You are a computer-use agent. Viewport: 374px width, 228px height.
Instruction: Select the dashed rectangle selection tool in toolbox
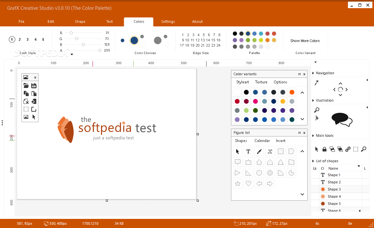tap(26, 109)
